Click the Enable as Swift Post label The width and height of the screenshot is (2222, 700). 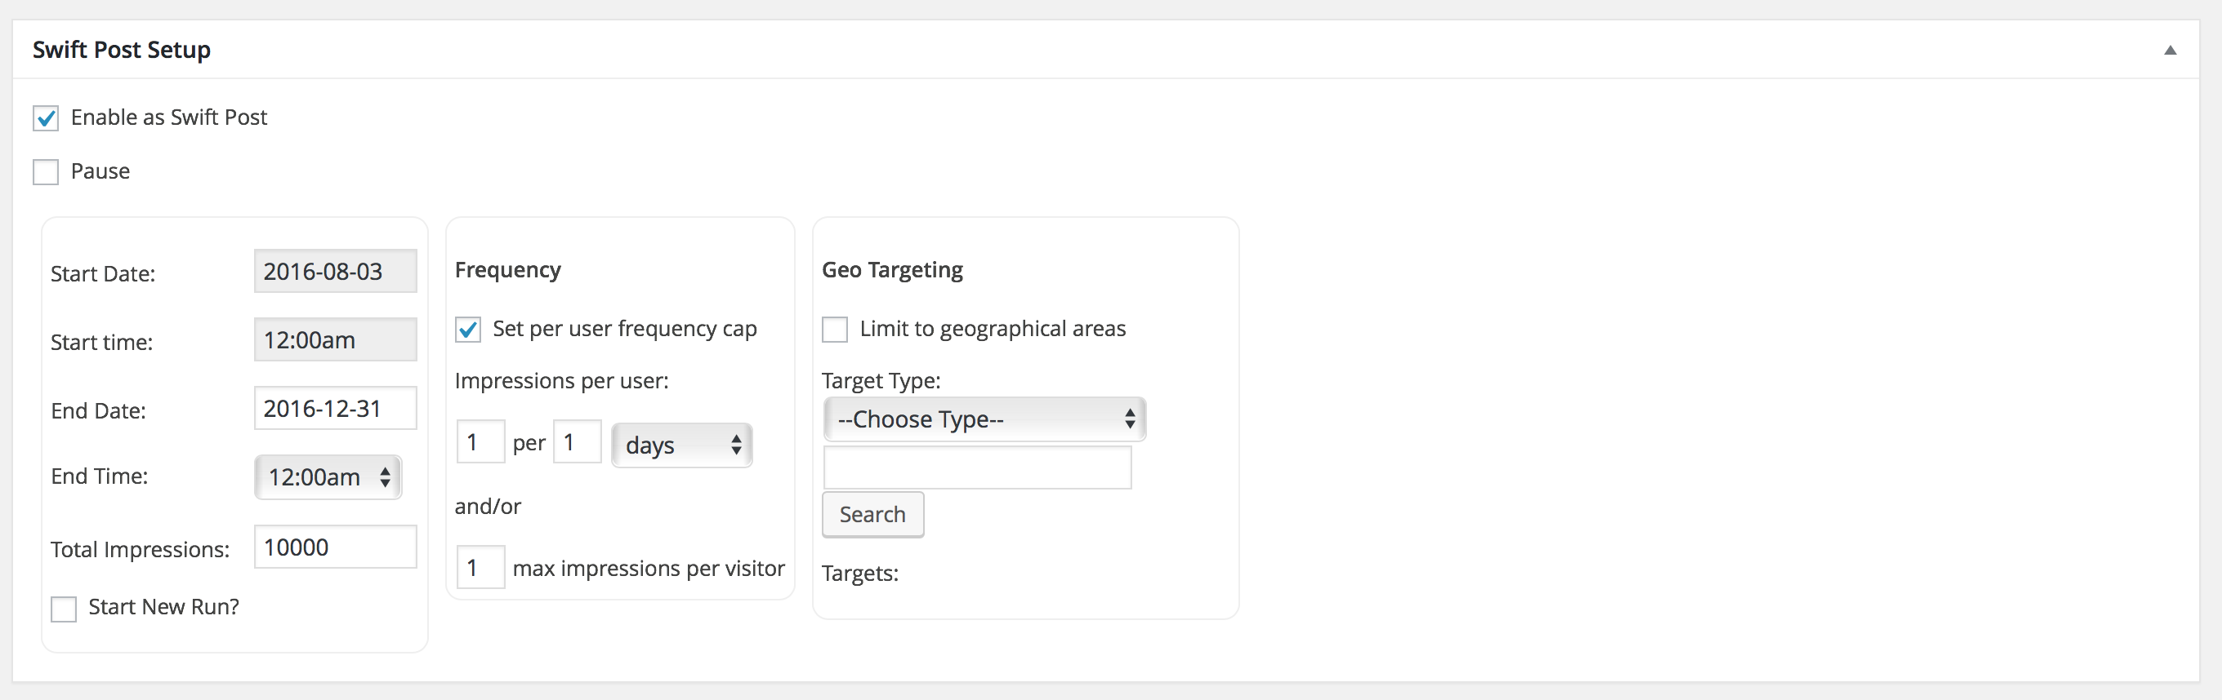(x=169, y=117)
